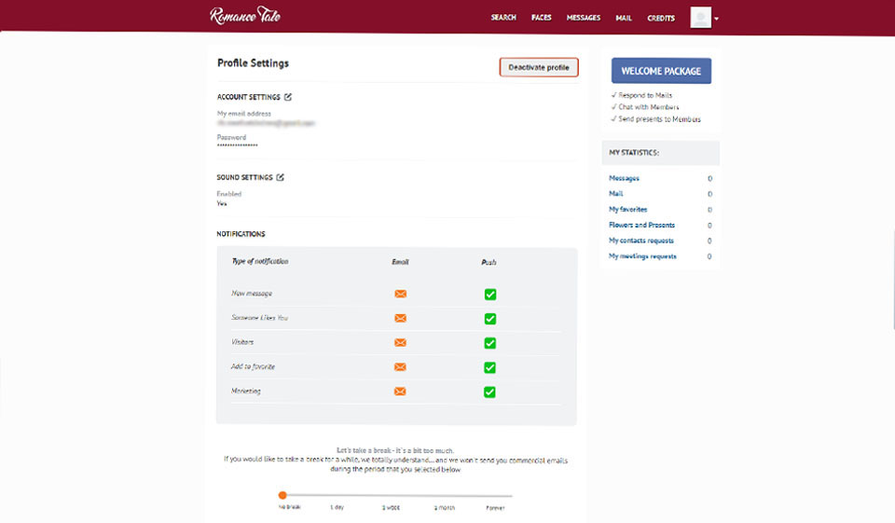Click the Welcome Package button
This screenshot has height=523, width=895.
click(x=661, y=71)
